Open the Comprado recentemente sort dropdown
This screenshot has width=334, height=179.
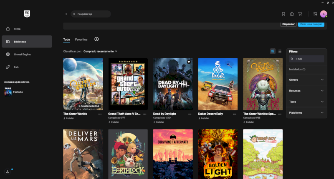[100, 51]
